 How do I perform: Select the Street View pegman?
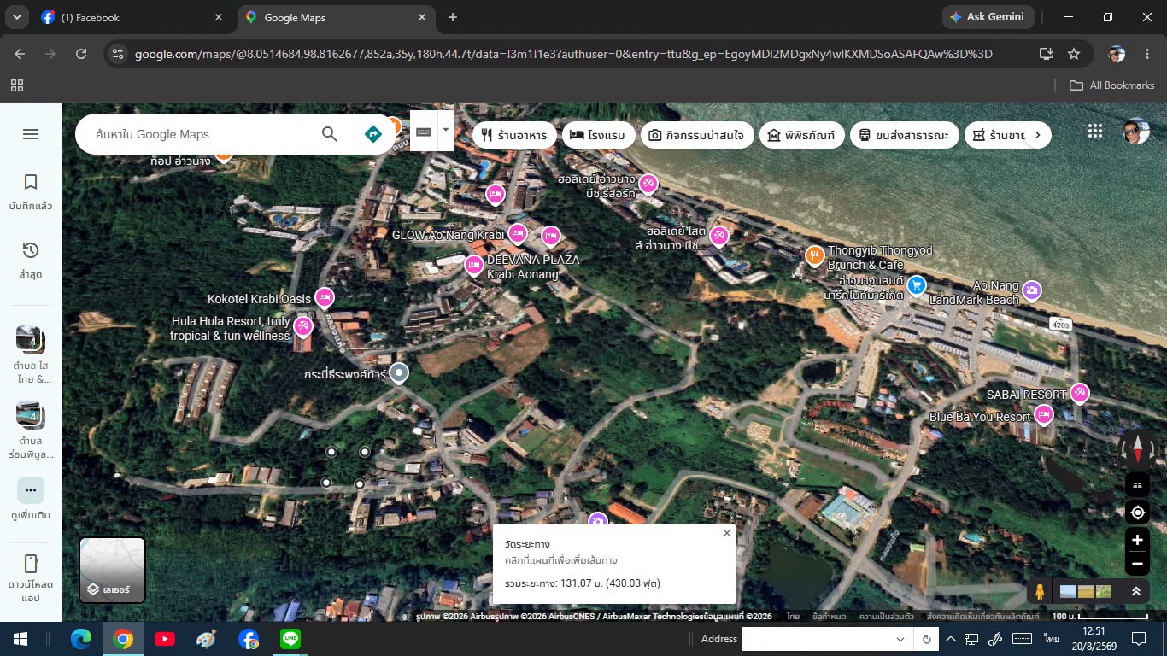click(x=1040, y=591)
